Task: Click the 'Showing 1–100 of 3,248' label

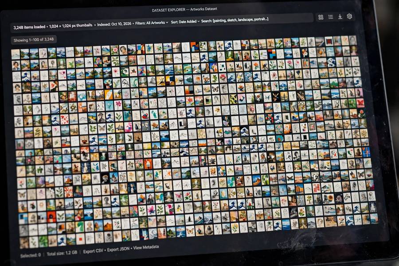Action: 34,40
